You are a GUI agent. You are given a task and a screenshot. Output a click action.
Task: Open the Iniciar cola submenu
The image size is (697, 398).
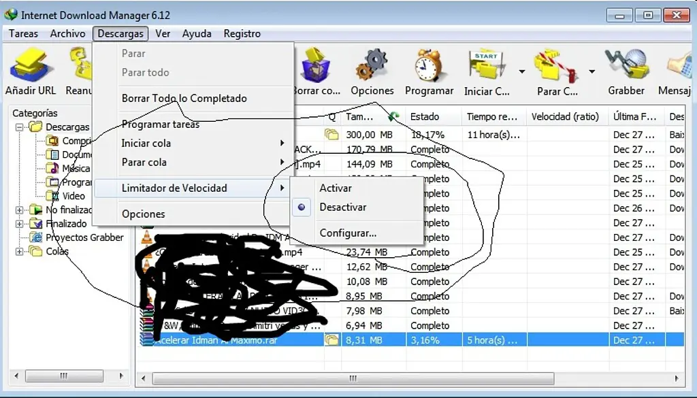(194, 143)
